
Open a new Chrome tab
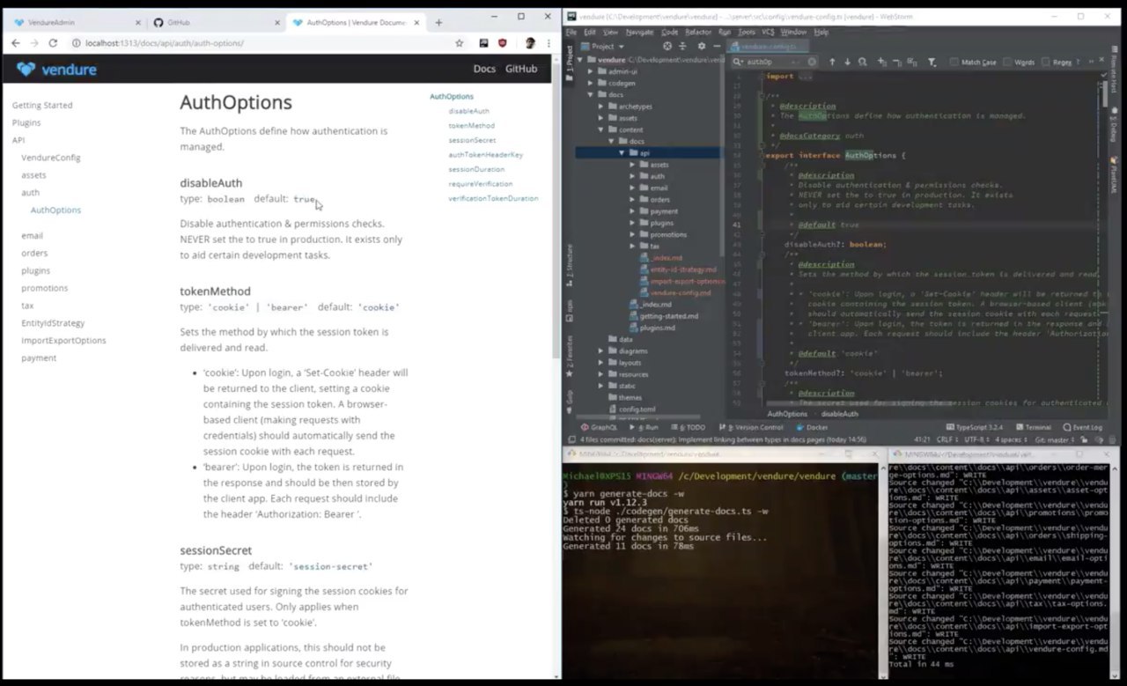(x=438, y=22)
